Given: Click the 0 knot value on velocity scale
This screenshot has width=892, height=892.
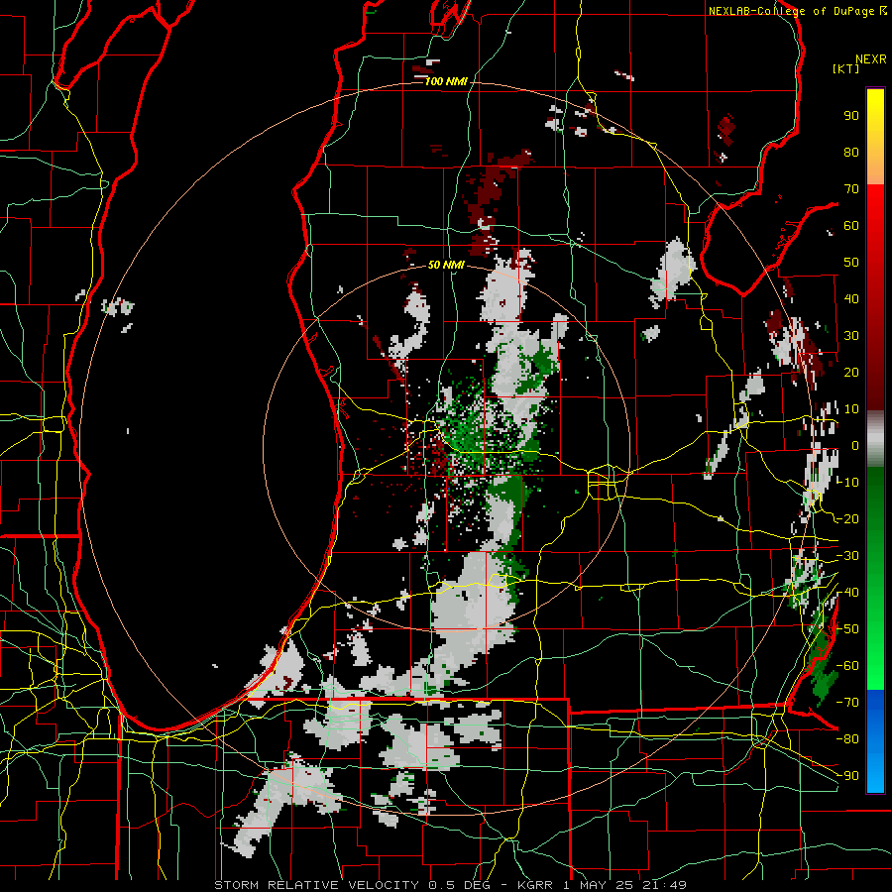Looking at the screenshot, I should click(x=854, y=446).
